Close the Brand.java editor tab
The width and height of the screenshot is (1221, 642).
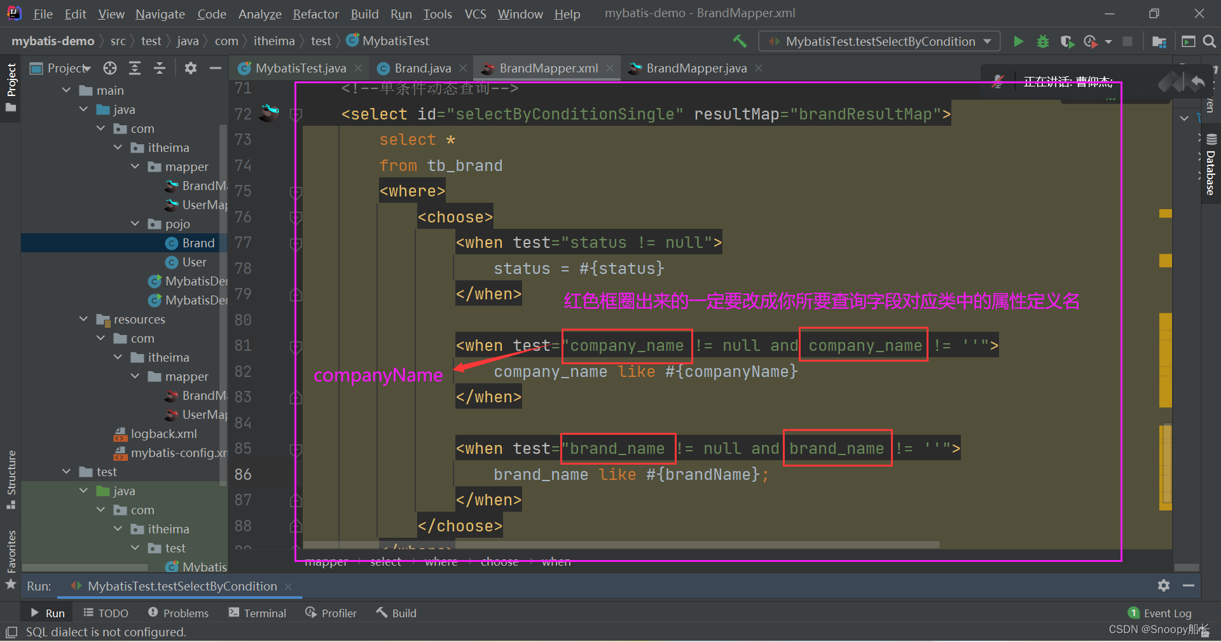point(463,68)
